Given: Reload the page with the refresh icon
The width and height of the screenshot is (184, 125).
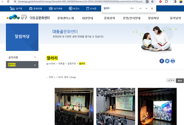Looking at the screenshot, I should (8, 2).
